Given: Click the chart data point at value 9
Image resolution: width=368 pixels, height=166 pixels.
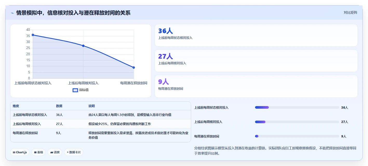Looking at the screenshot, I should click(x=134, y=67).
